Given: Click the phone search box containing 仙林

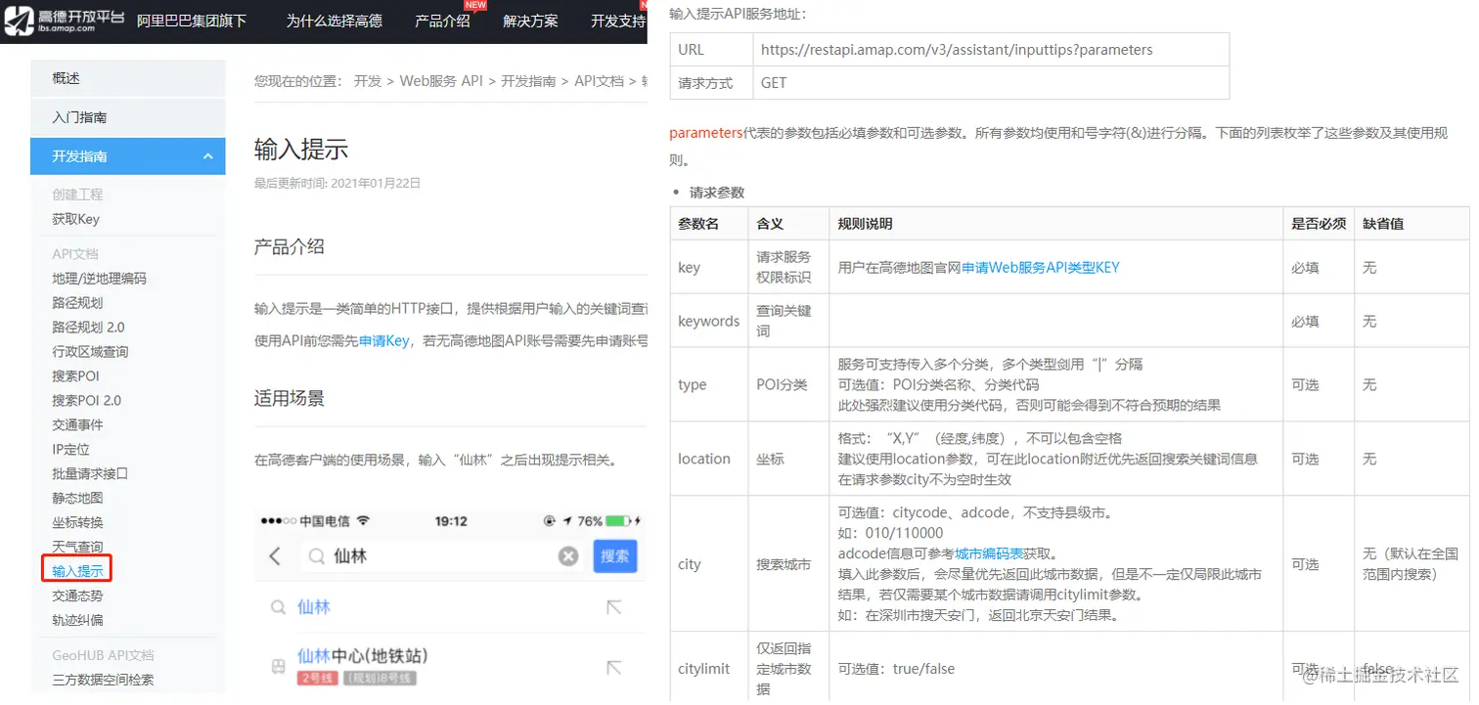Looking at the screenshot, I should (x=443, y=556).
